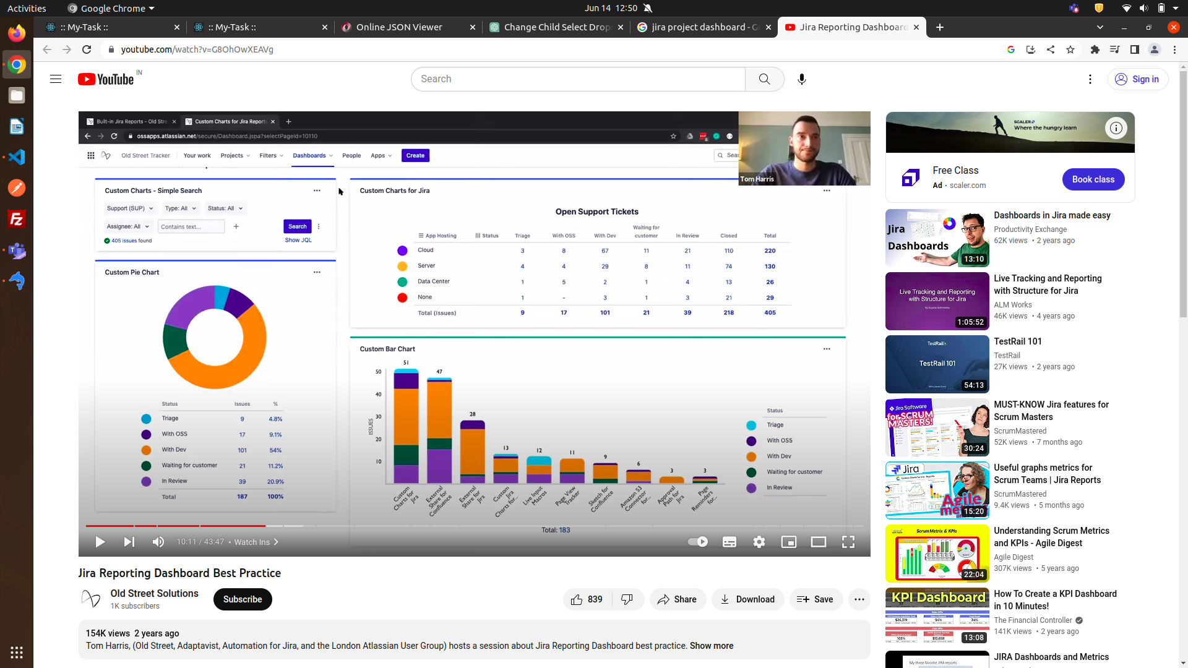
Task: Enable miniplayer mode
Action: (789, 542)
